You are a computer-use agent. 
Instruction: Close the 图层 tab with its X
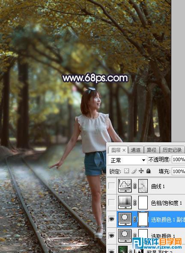point(124,150)
